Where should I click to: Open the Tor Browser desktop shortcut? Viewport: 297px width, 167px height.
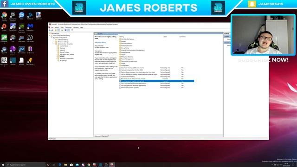click(x=30, y=50)
